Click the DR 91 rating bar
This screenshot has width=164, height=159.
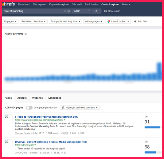click(153, 127)
